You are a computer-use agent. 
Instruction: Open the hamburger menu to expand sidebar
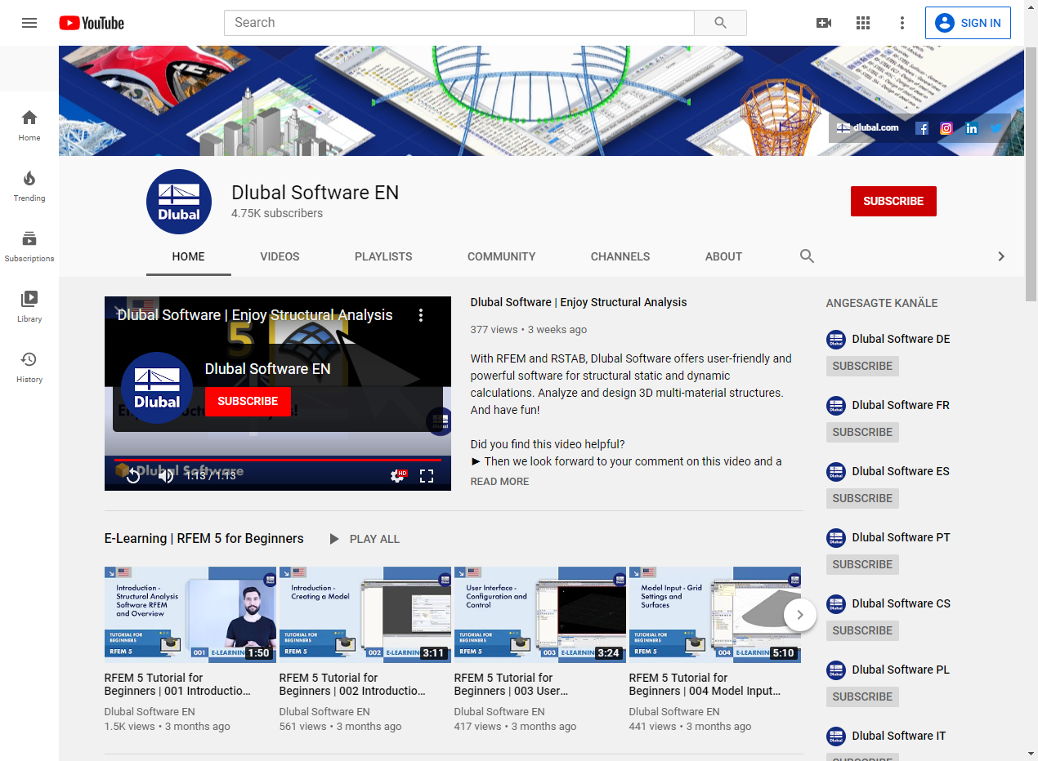[29, 22]
